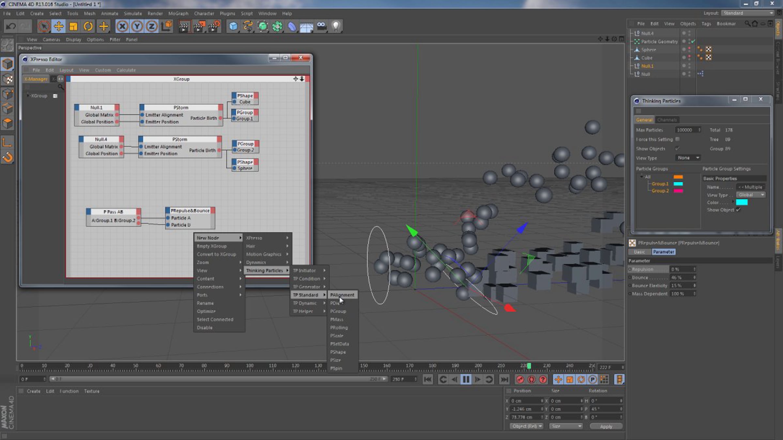The height and width of the screenshot is (440, 783).
Task: Go to start of timeline
Action: [428, 379]
